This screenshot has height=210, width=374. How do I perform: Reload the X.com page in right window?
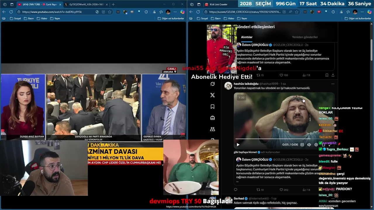pyautogui.click(x=198, y=12)
